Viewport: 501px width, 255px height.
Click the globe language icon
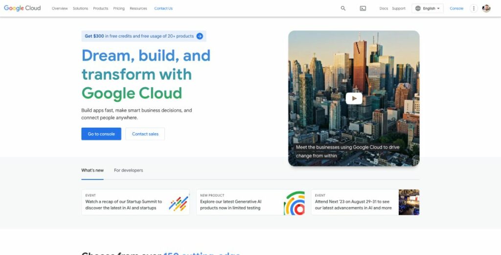click(418, 9)
